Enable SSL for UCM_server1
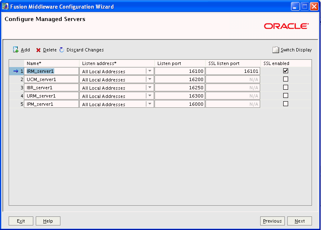Image resolution: width=321 pixels, height=230 pixels. (x=286, y=79)
